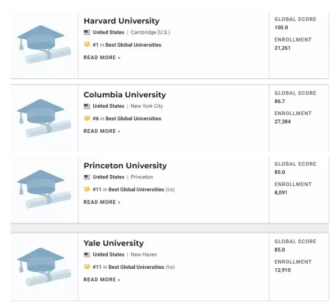
Task: Click the US flag icon under Columbia
Action: (87, 106)
